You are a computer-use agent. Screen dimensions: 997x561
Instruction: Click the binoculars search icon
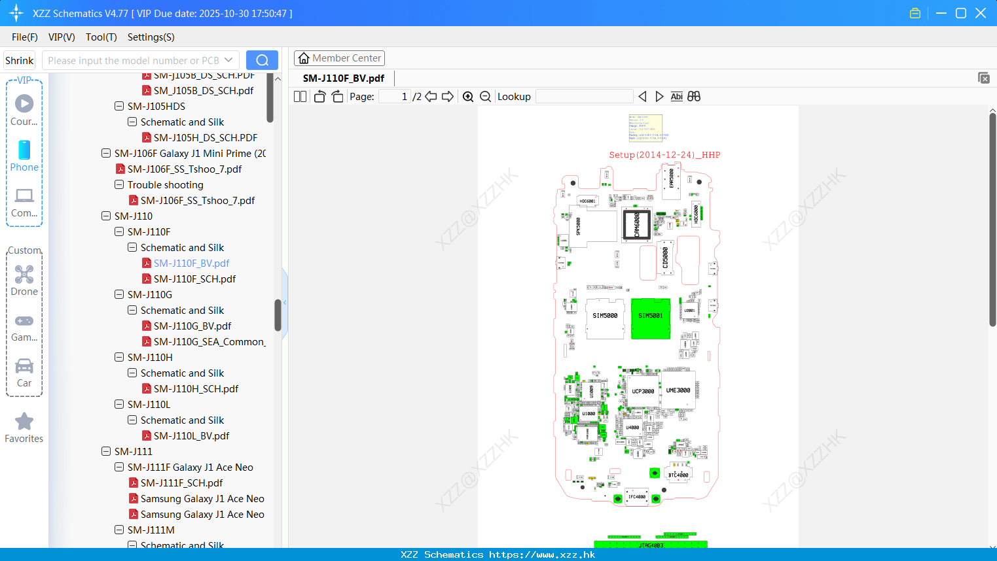[694, 97]
